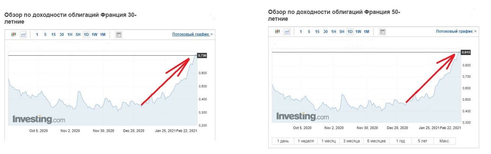Set the 30-year chart interval to 1H
491x154 pixels.
tap(70, 35)
